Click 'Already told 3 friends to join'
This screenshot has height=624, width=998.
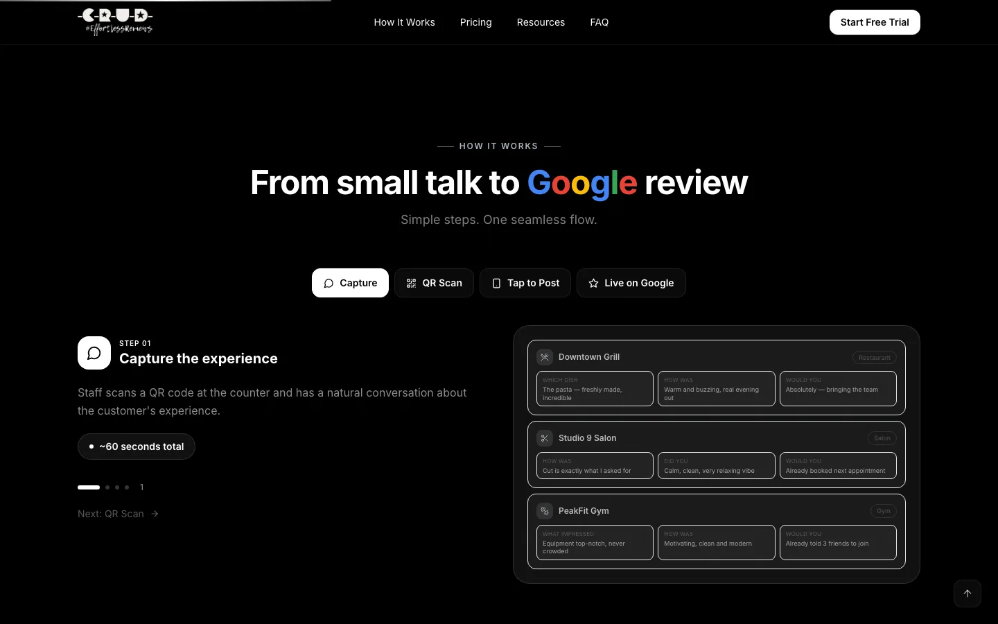point(838,542)
